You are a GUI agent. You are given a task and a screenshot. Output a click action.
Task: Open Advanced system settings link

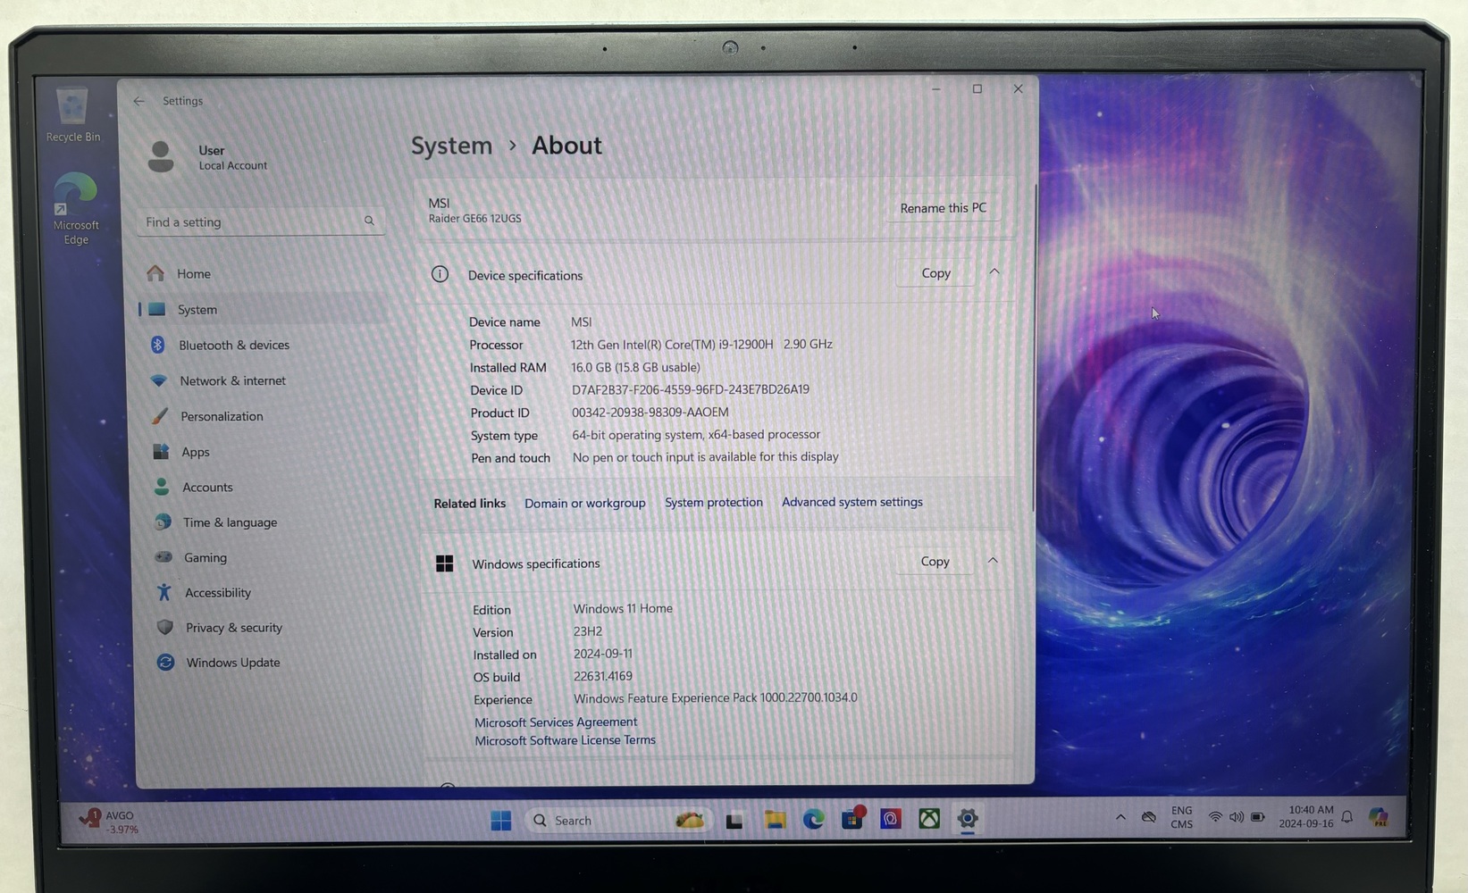pos(851,502)
